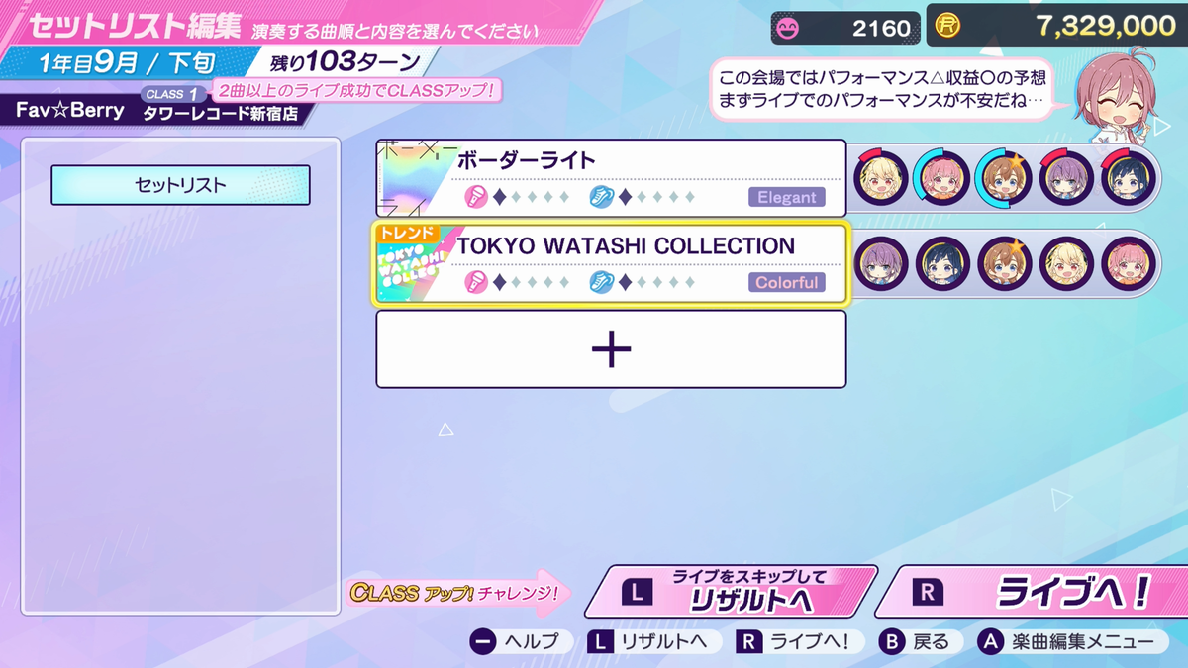
Task: Open ヘルプ from the bottom bar
Action: [x=515, y=642]
